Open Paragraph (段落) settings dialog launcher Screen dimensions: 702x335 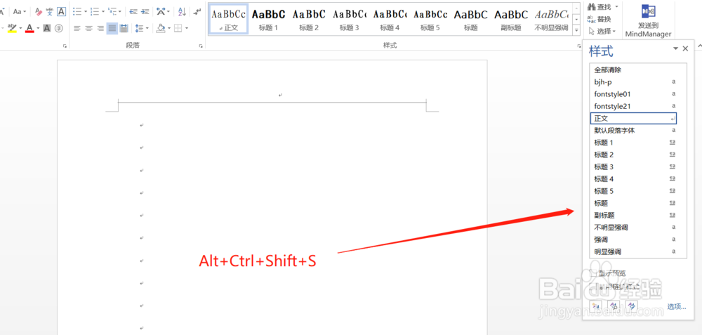pos(201,46)
